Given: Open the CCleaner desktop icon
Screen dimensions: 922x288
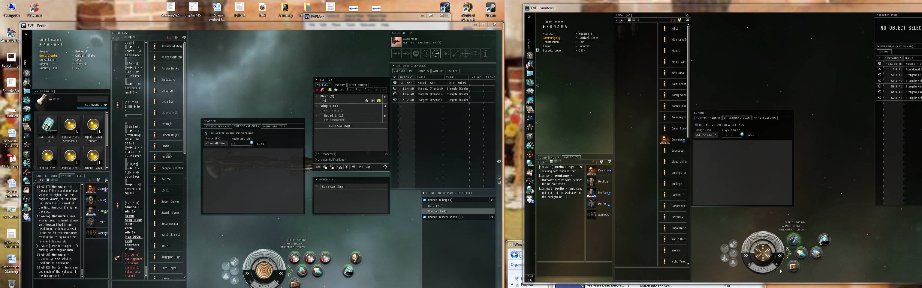Looking at the screenshot, I should coord(34,10).
